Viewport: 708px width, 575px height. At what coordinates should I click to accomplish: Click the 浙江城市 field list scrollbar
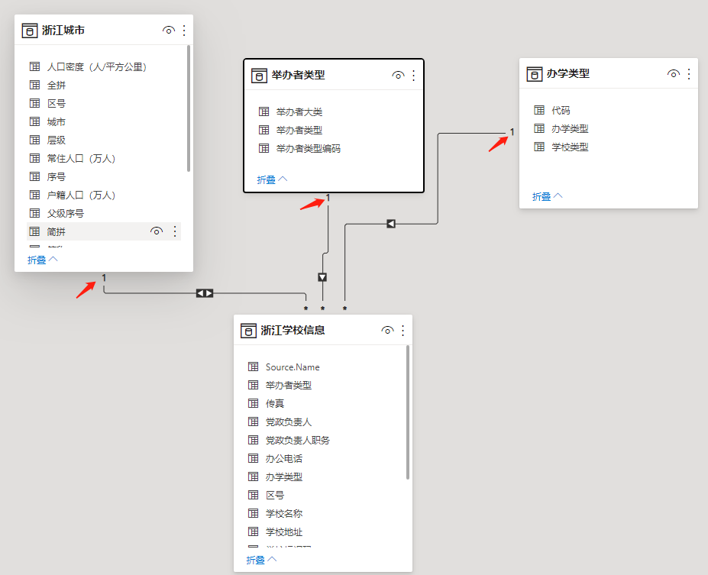[x=189, y=107]
